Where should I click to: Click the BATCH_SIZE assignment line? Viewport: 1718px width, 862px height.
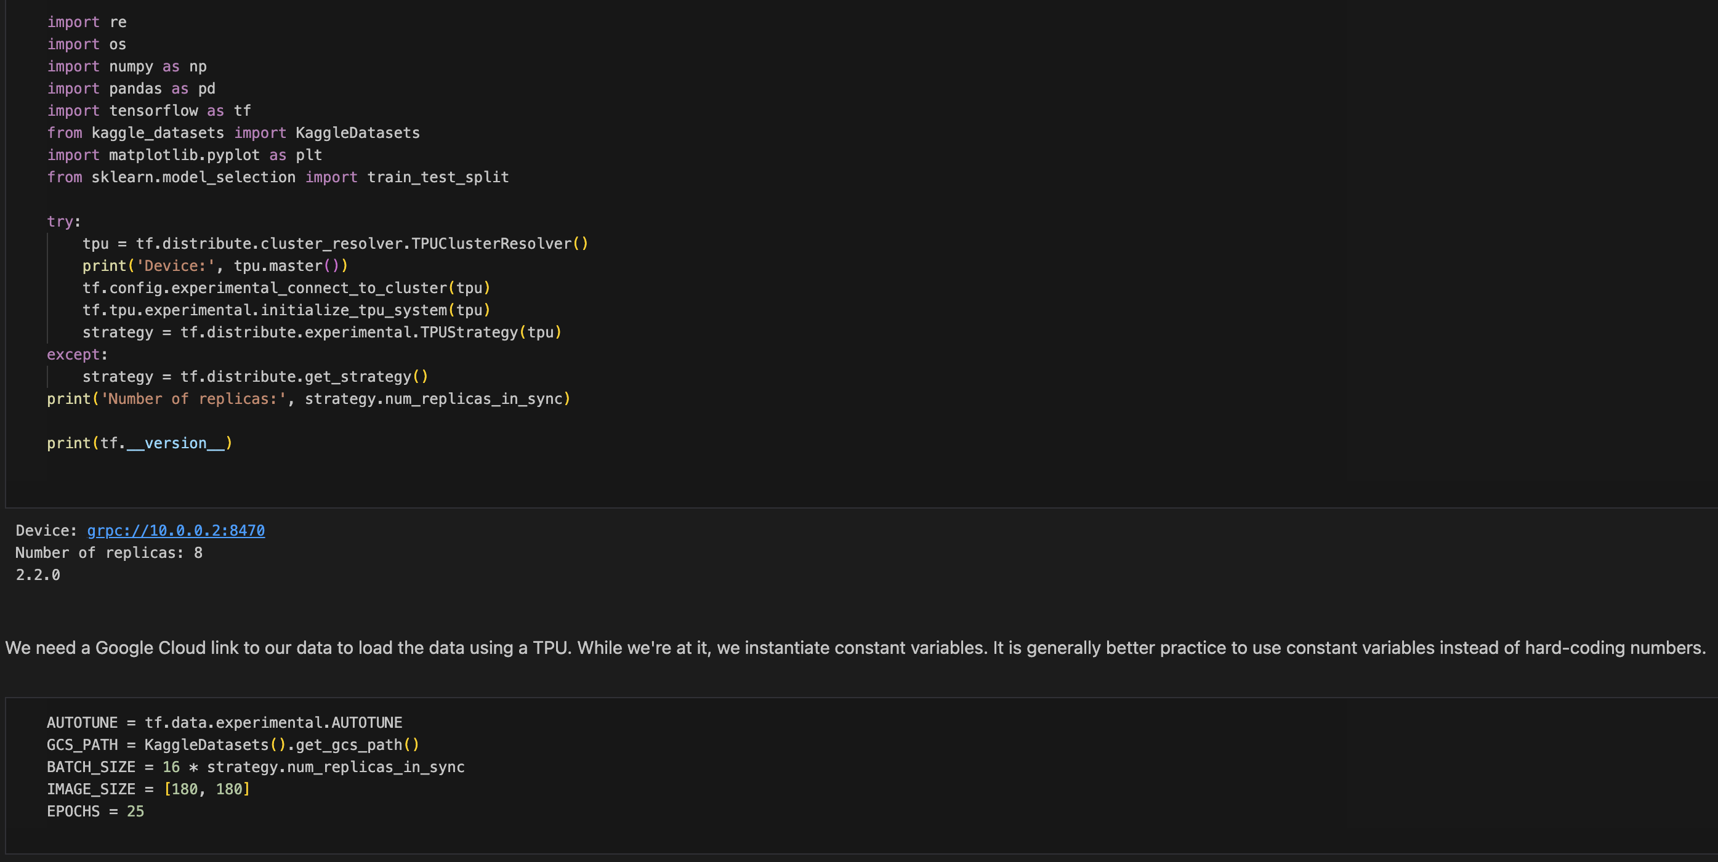pos(256,767)
